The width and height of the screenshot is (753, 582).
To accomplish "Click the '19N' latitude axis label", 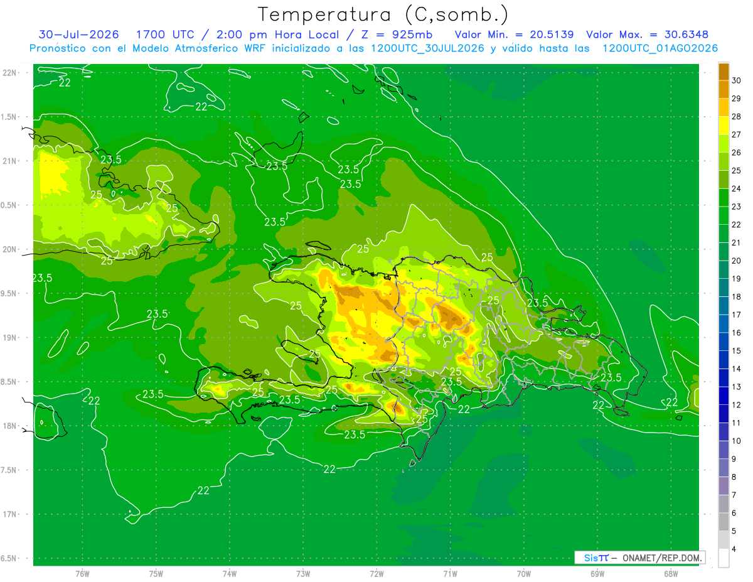I will [9, 337].
